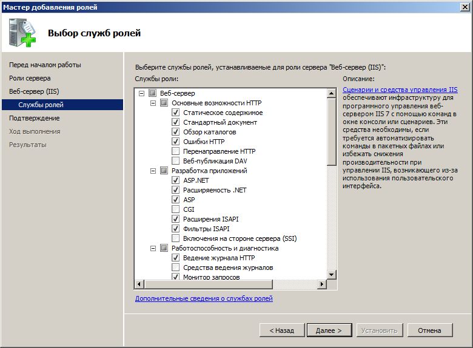Screen dimensions: 473x348
Task: Enable the CGI checkbox
Action: click(175, 209)
